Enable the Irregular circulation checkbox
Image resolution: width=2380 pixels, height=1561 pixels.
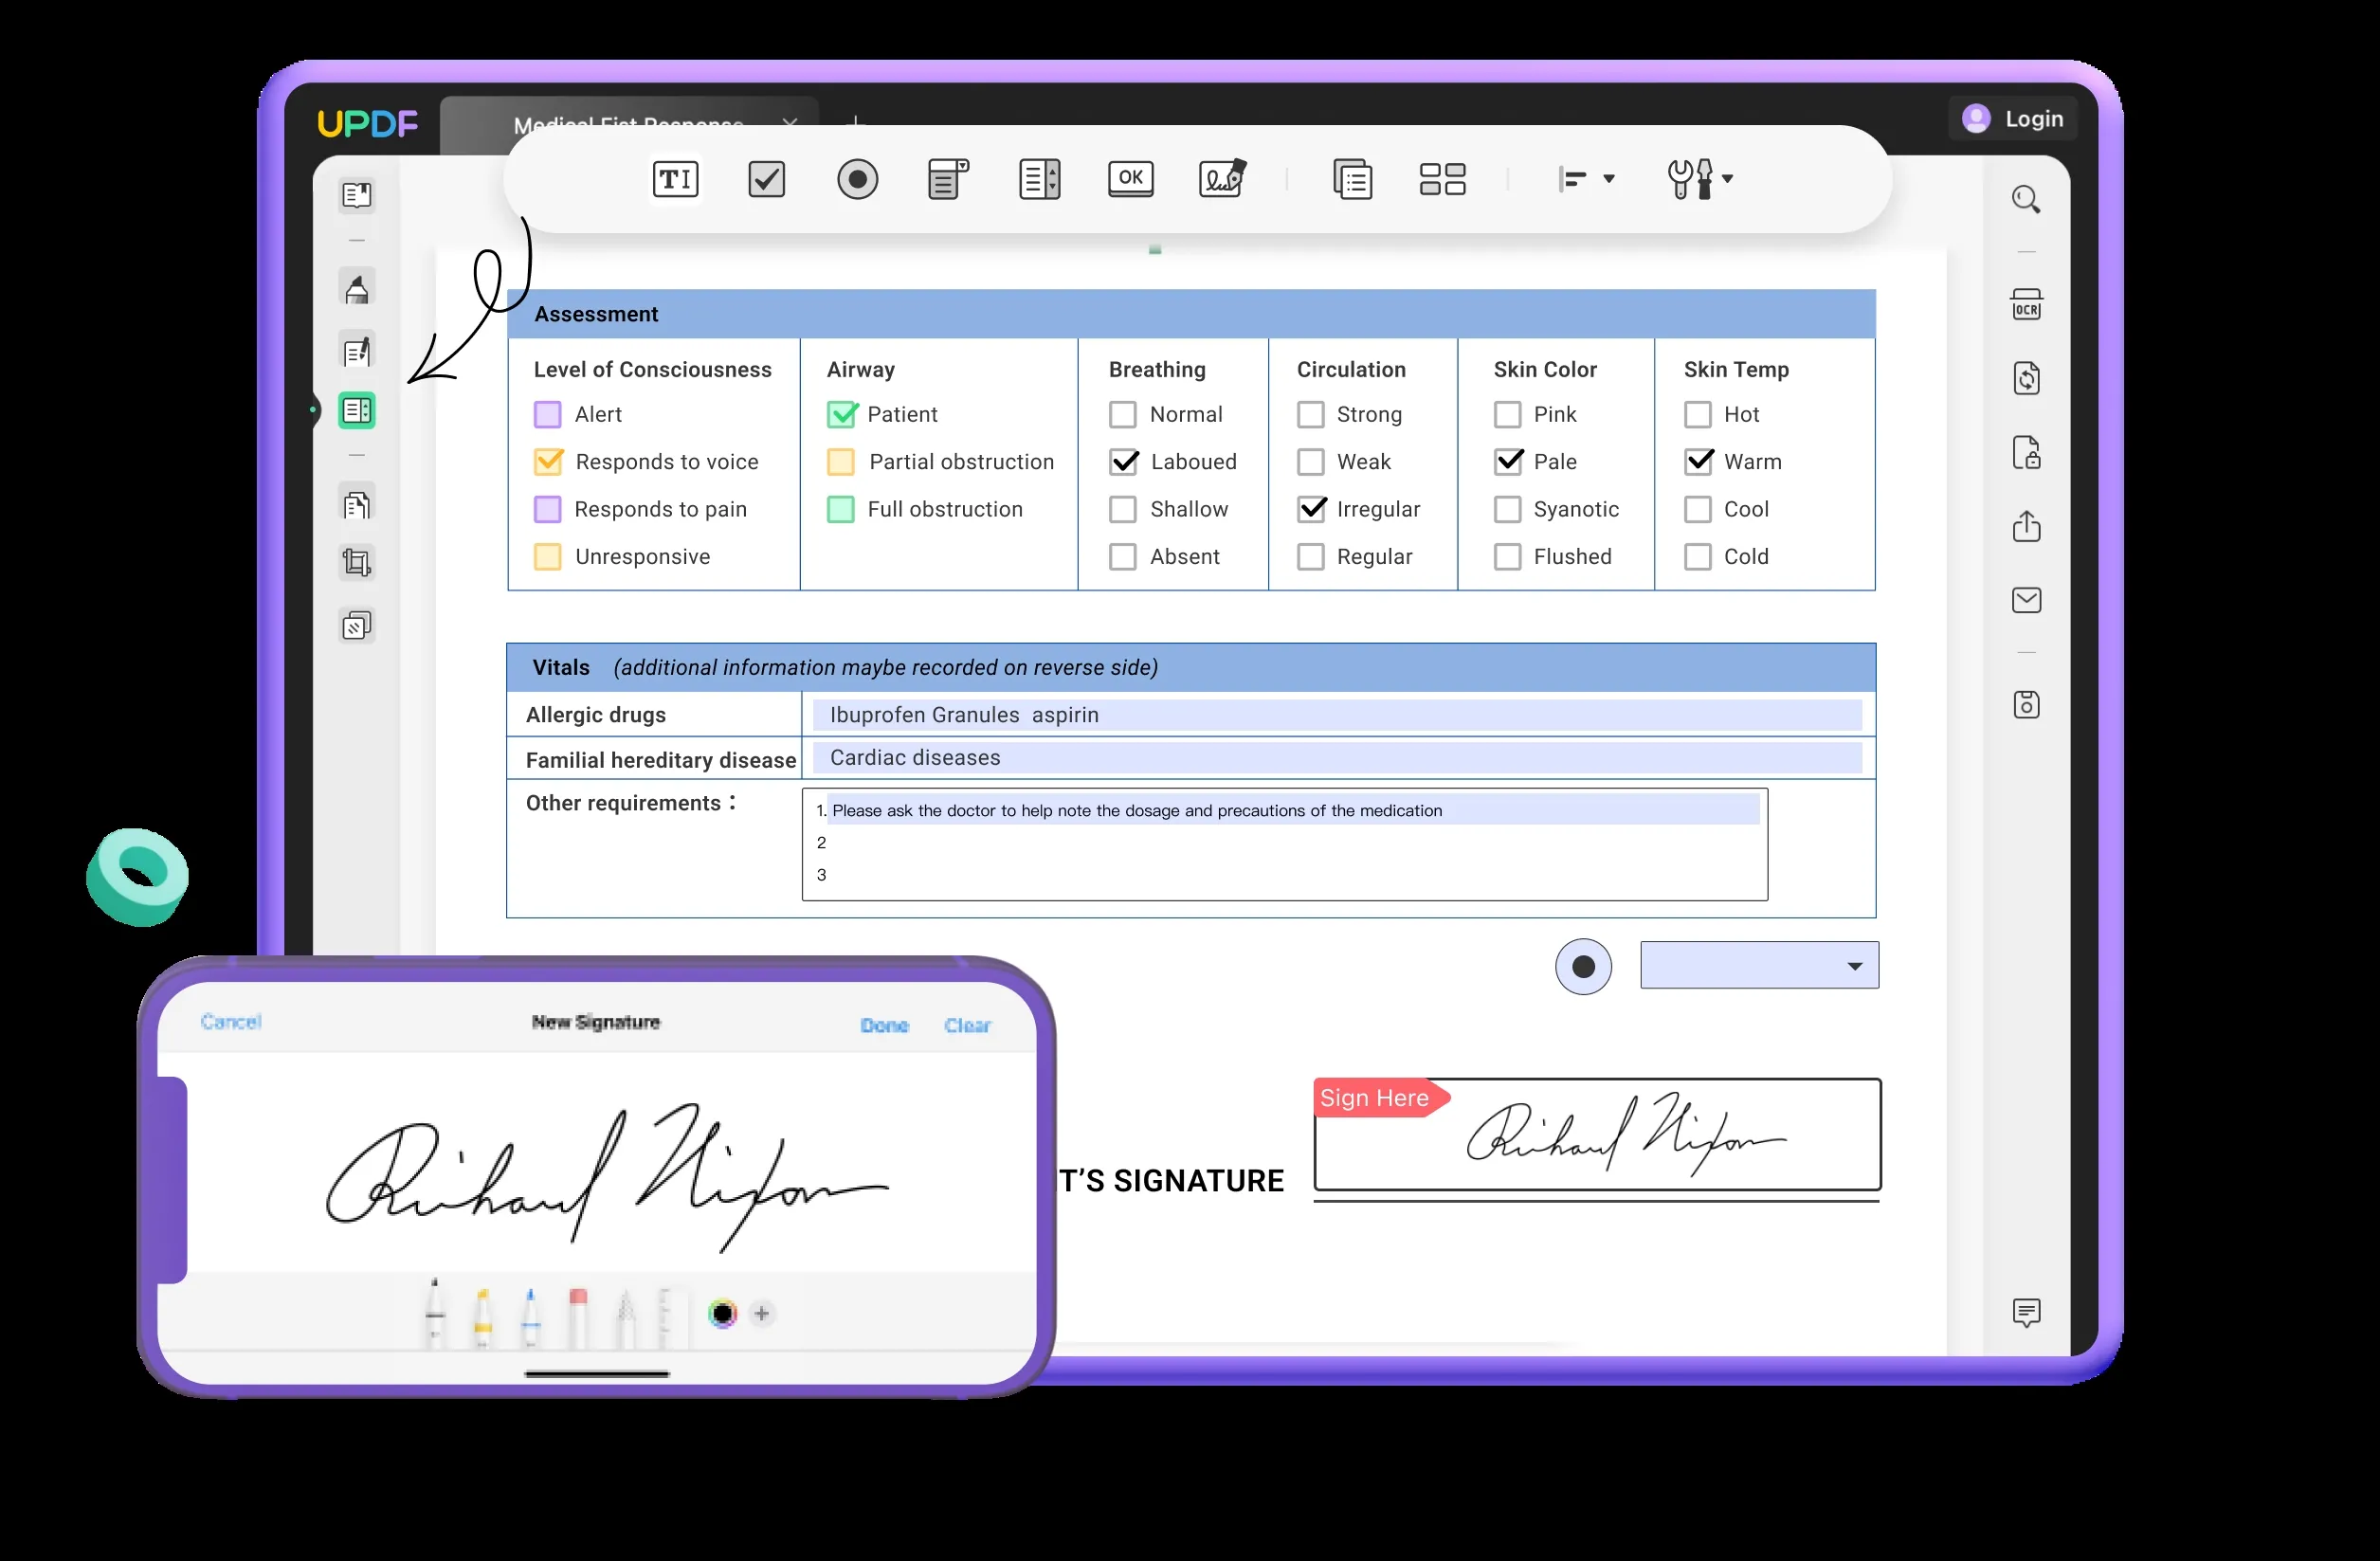click(1308, 507)
